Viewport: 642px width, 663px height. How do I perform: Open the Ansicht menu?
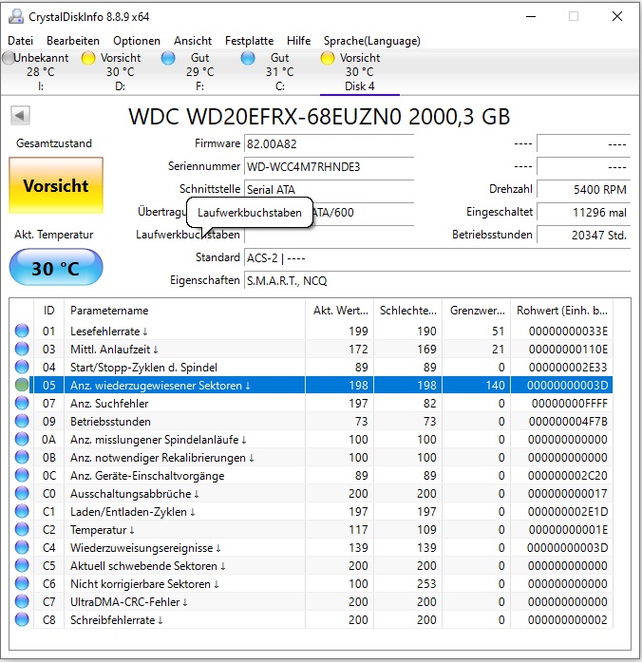(192, 41)
